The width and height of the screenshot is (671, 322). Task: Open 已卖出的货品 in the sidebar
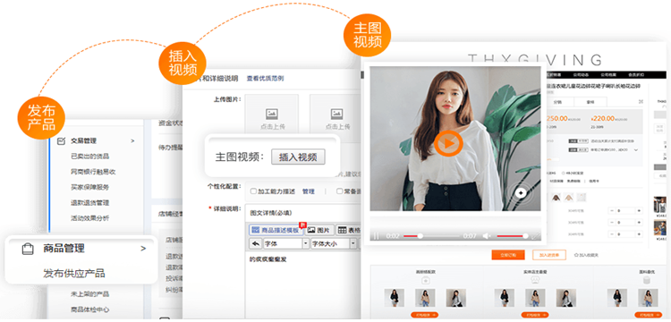click(89, 157)
